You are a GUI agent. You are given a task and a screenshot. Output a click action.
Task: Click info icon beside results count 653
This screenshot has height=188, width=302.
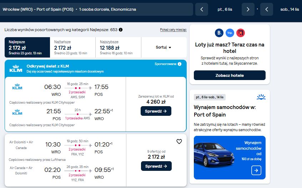pos(121,30)
